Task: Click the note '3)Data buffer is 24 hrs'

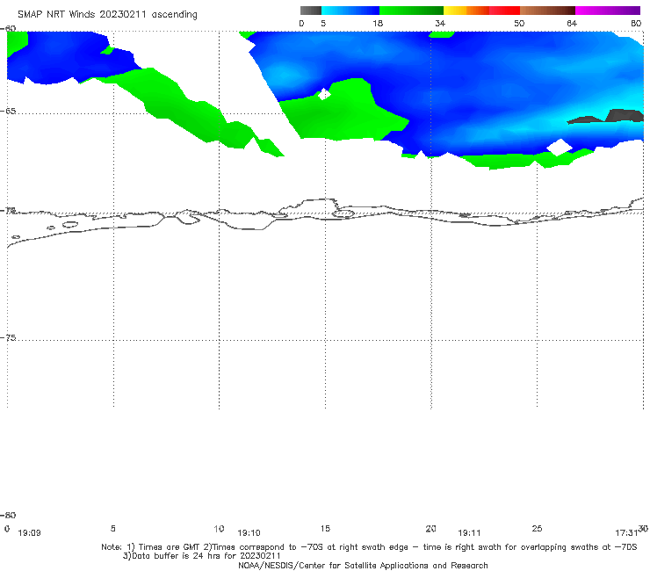Action: (202, 556)
